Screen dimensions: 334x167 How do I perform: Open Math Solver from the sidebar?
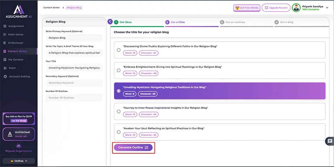[x=16, y=34]
